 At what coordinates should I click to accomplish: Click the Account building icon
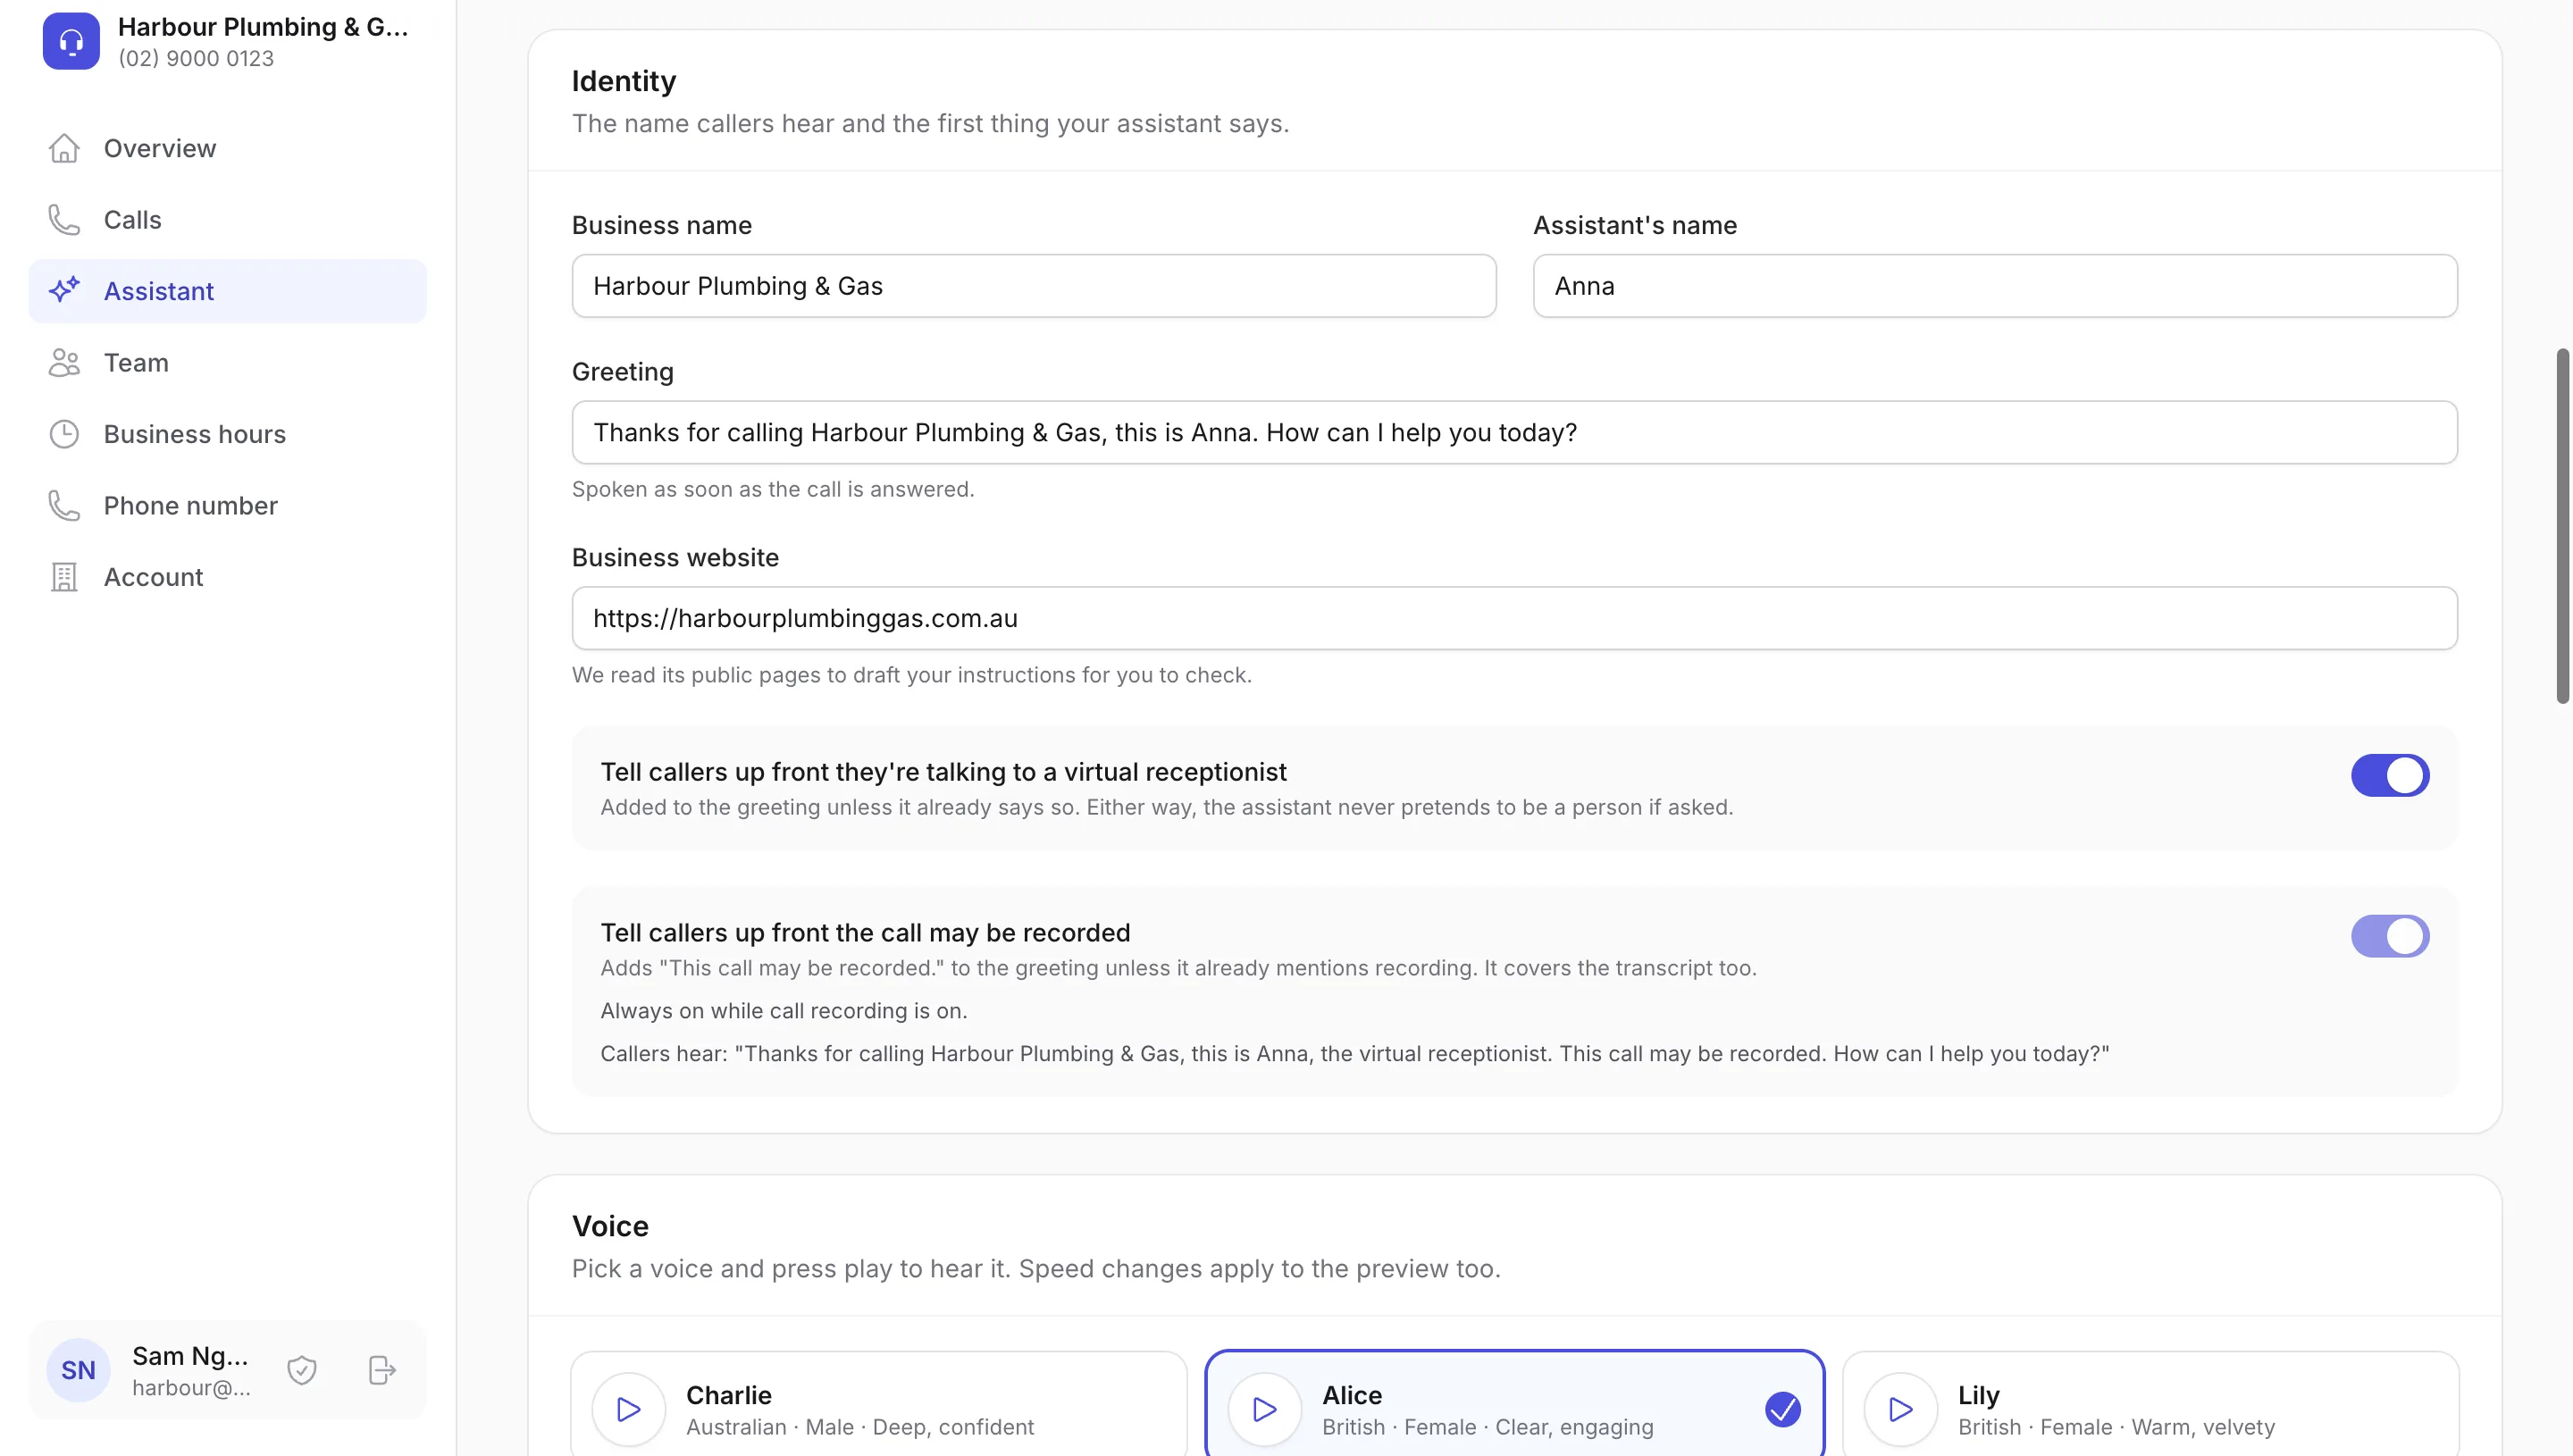tap(64, 577)
